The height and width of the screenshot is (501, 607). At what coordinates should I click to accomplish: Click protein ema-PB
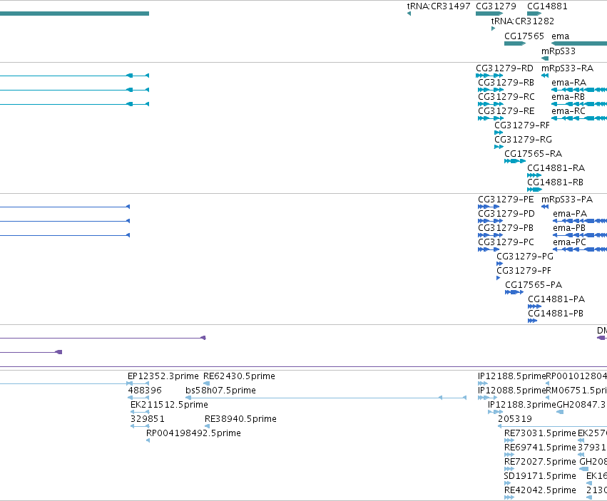click(x=569, y=228)
